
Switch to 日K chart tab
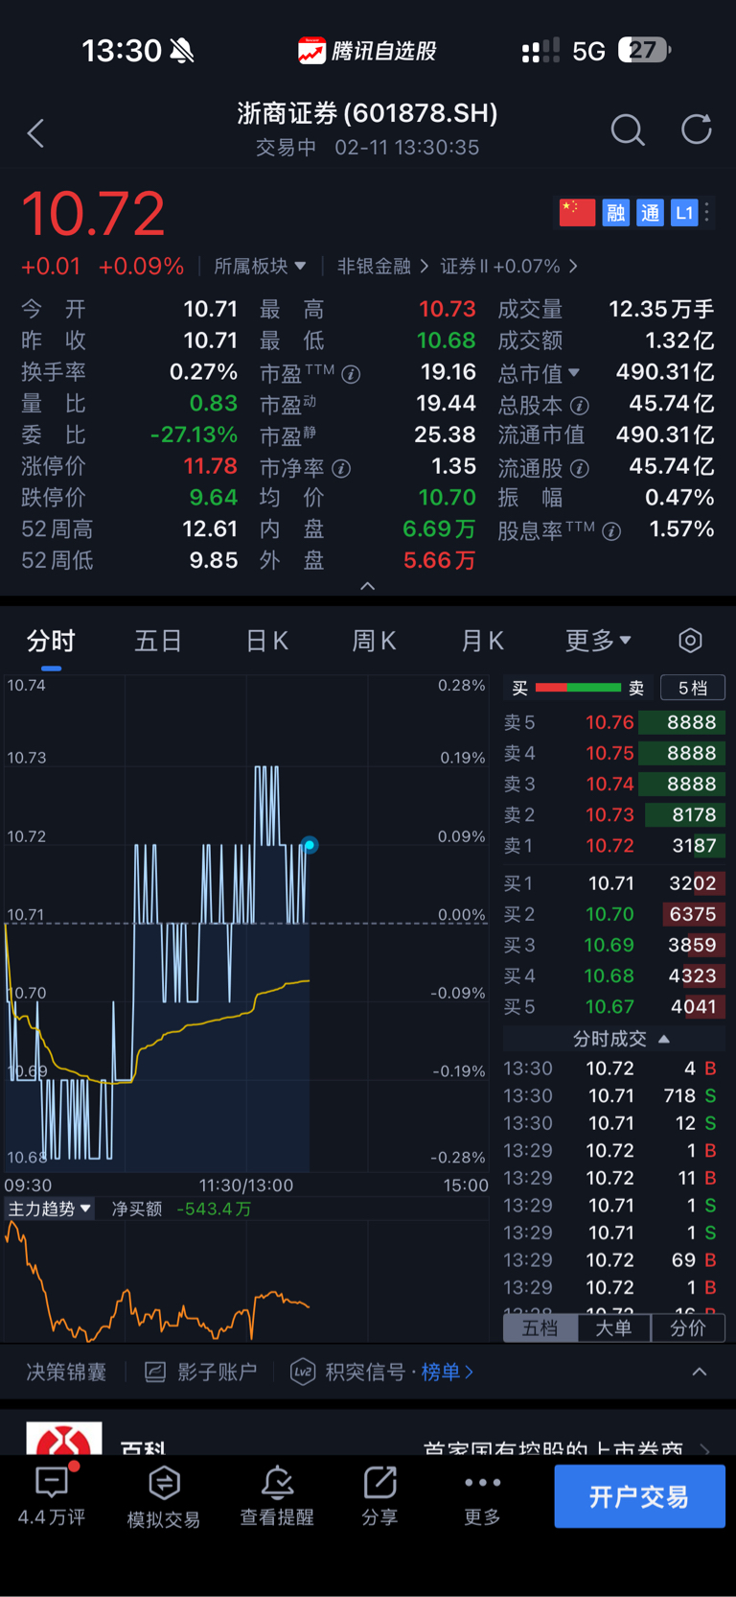tap(266, 640)
